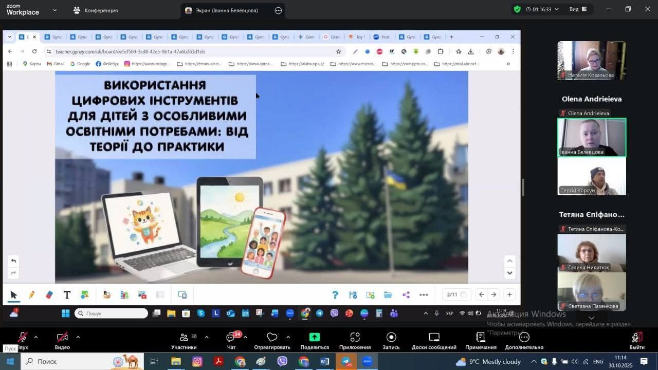Open Zoom Workplace dropdown chevron

pos(55,10)
